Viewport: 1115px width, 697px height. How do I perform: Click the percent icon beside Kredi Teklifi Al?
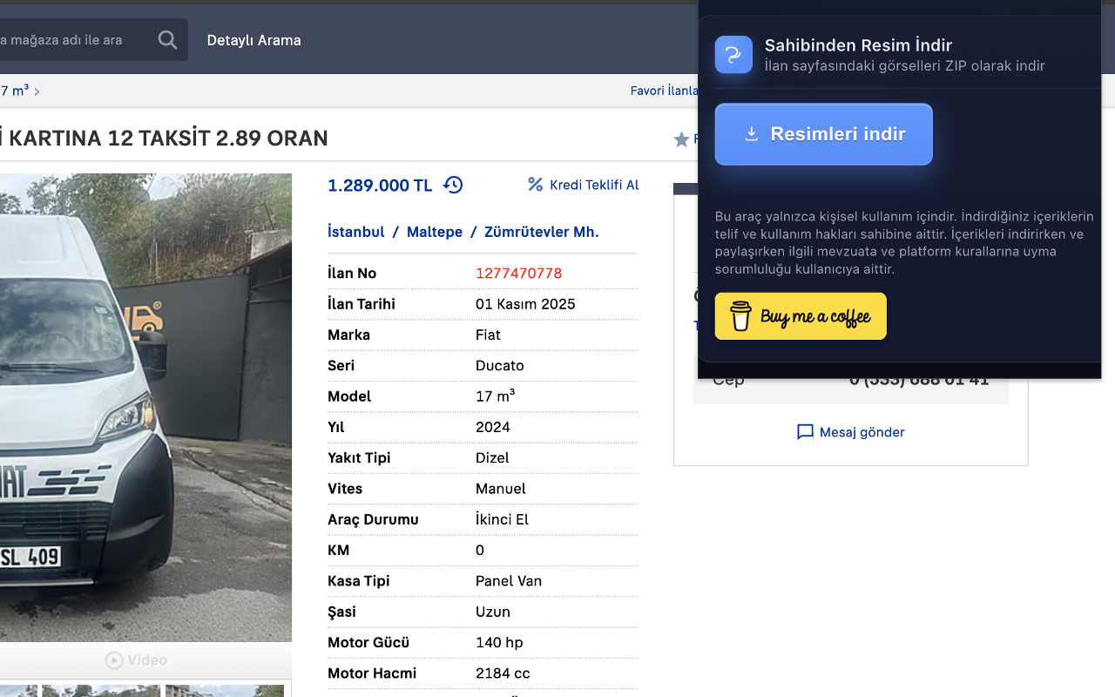pos(536,184)
